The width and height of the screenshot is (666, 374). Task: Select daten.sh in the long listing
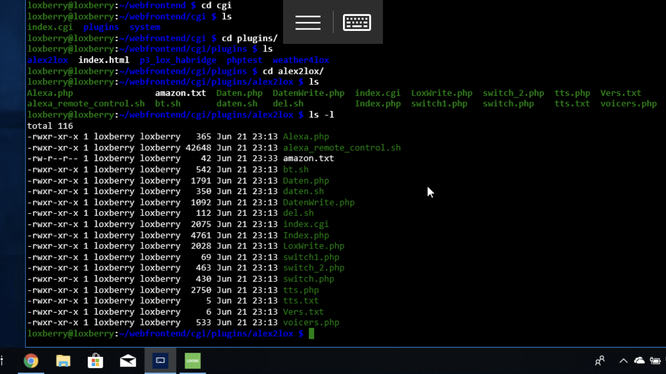tap(304, 191)
